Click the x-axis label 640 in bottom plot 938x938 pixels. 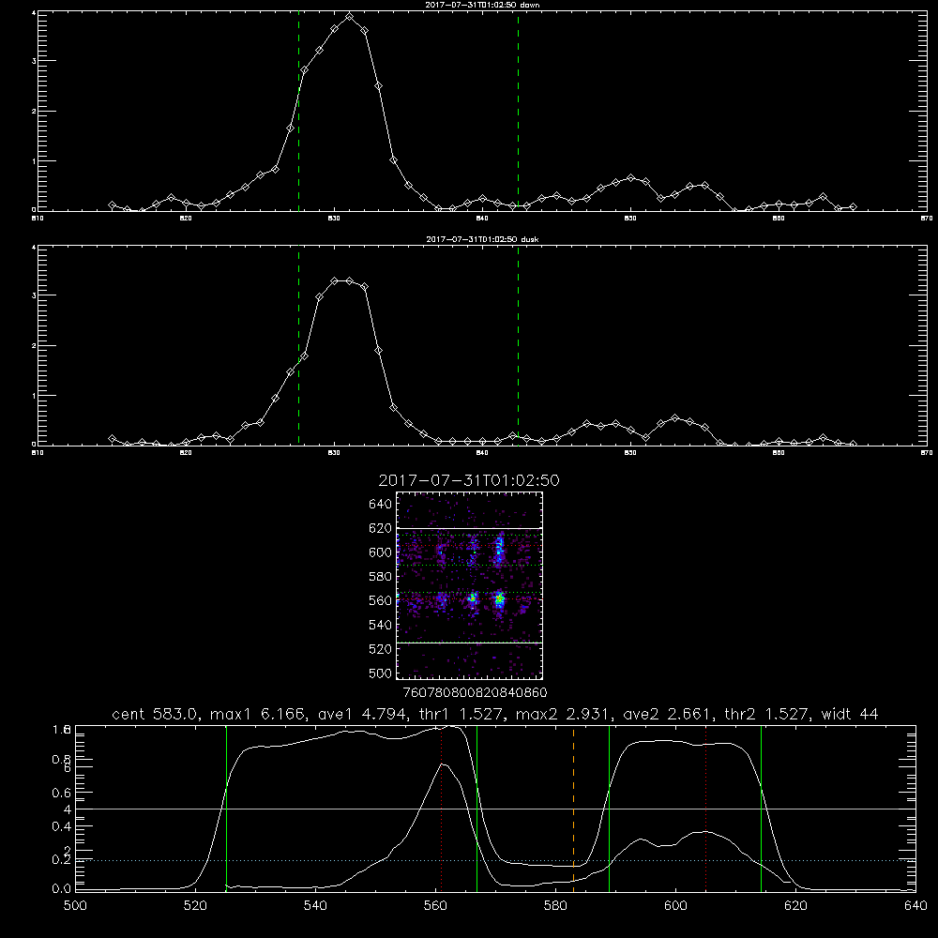click(x=915, y=906)
